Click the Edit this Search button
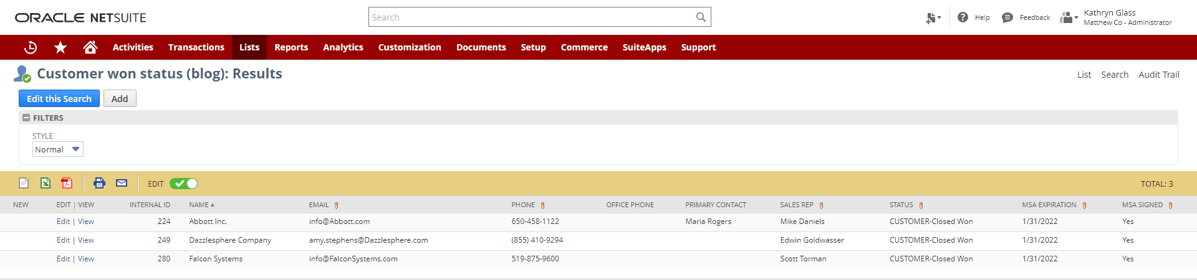This screenshot has width=1197, height=280. click(x=59, y=98)
